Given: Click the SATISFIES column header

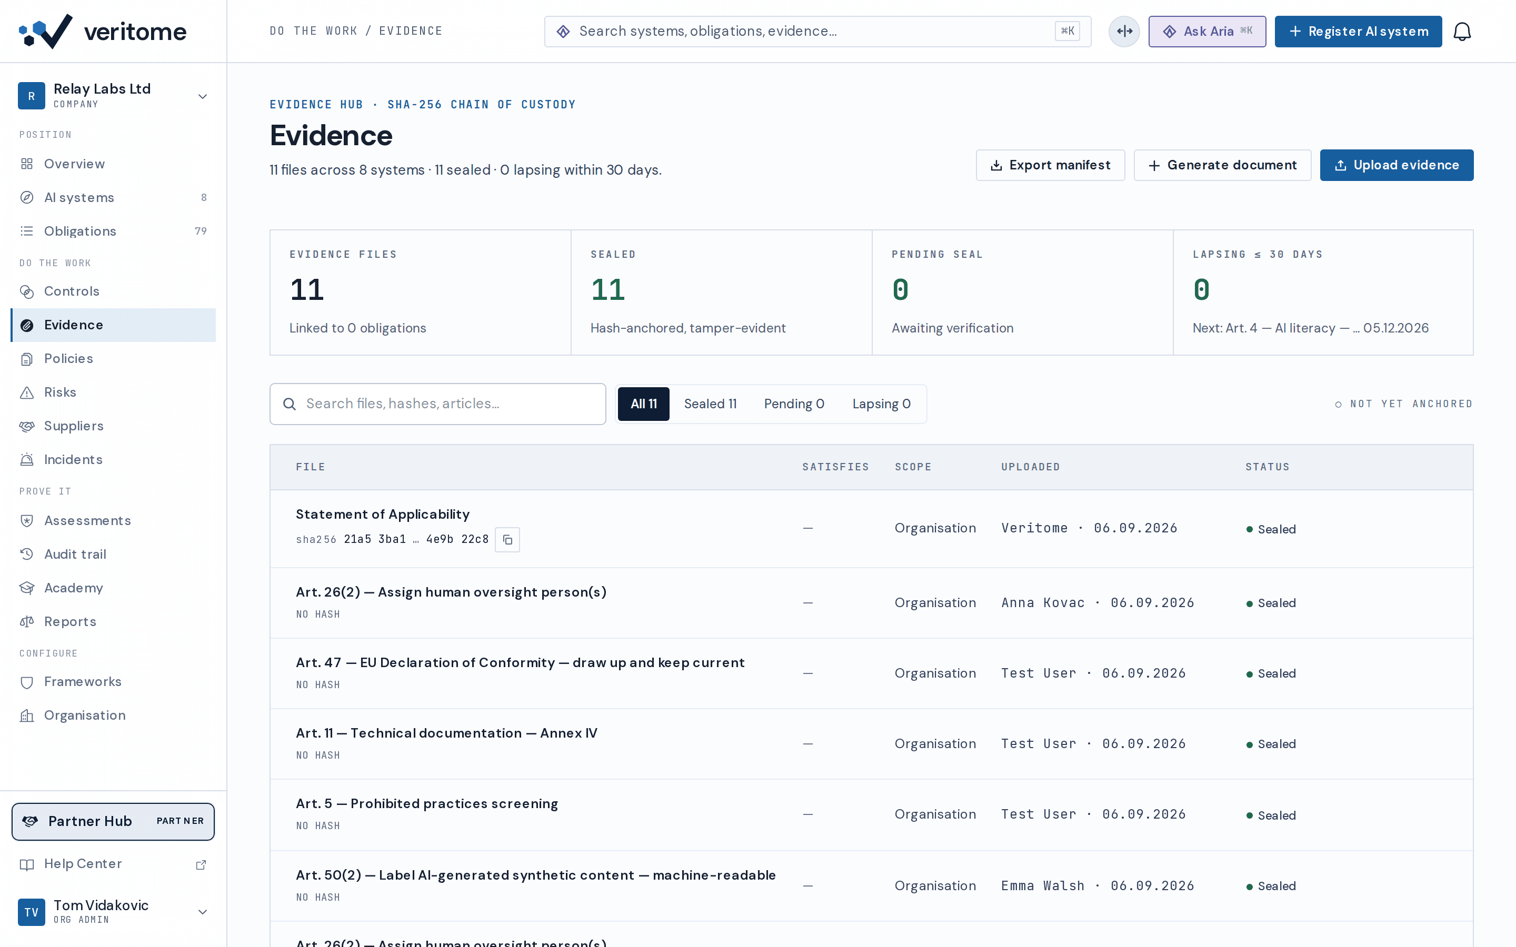Looking at the screenshot, I should (836, 467).
